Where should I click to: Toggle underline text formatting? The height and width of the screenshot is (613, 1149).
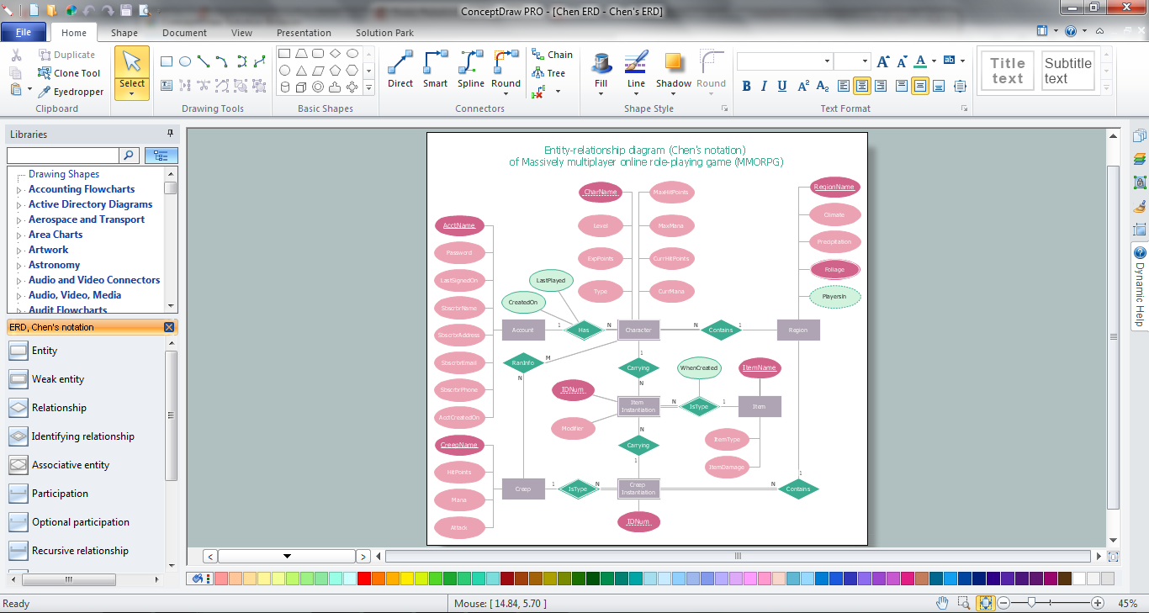pyautogui.click(x=782, y=86)
